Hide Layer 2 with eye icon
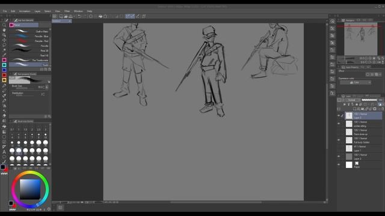This screenshot has height=216, width=385. pos(339,157)
